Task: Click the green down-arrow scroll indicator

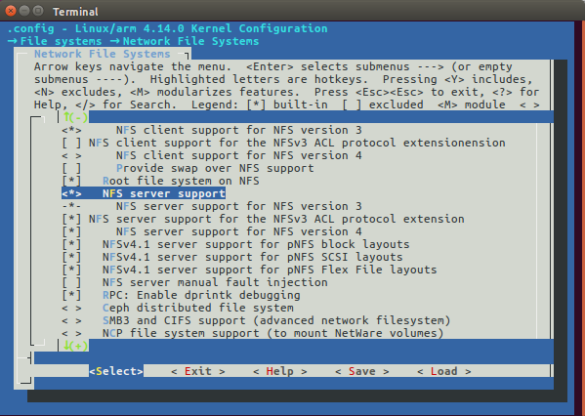Action: tap(75, 346)
